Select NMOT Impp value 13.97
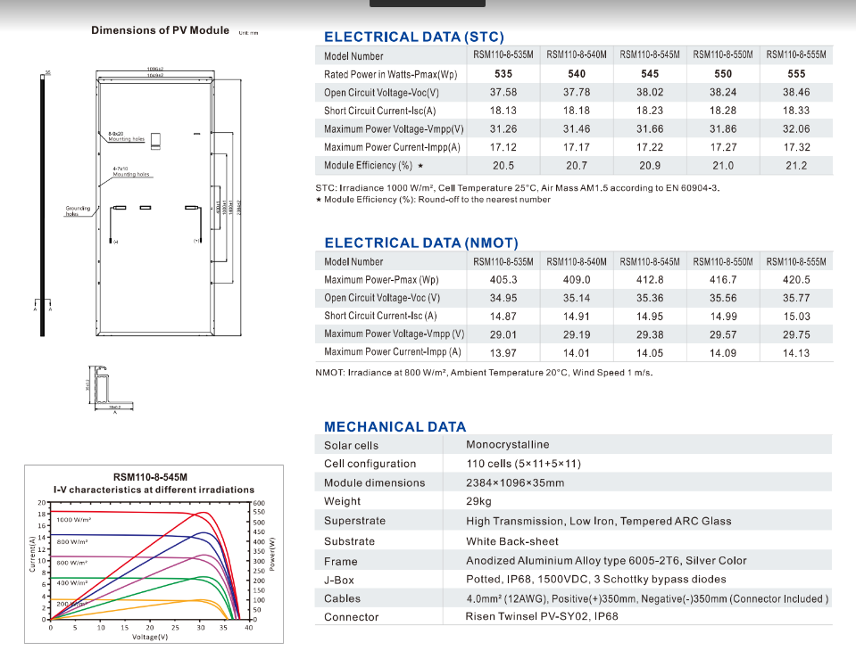Viewport: 856px width, 651px height. pyautogui.click(x=503, y=353)
